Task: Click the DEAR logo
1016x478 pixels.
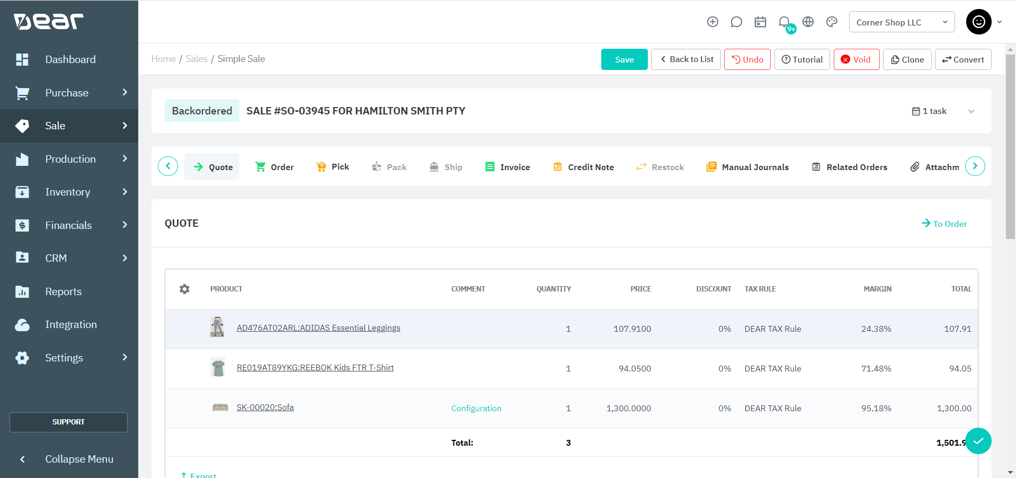Action: pos(48,21)
